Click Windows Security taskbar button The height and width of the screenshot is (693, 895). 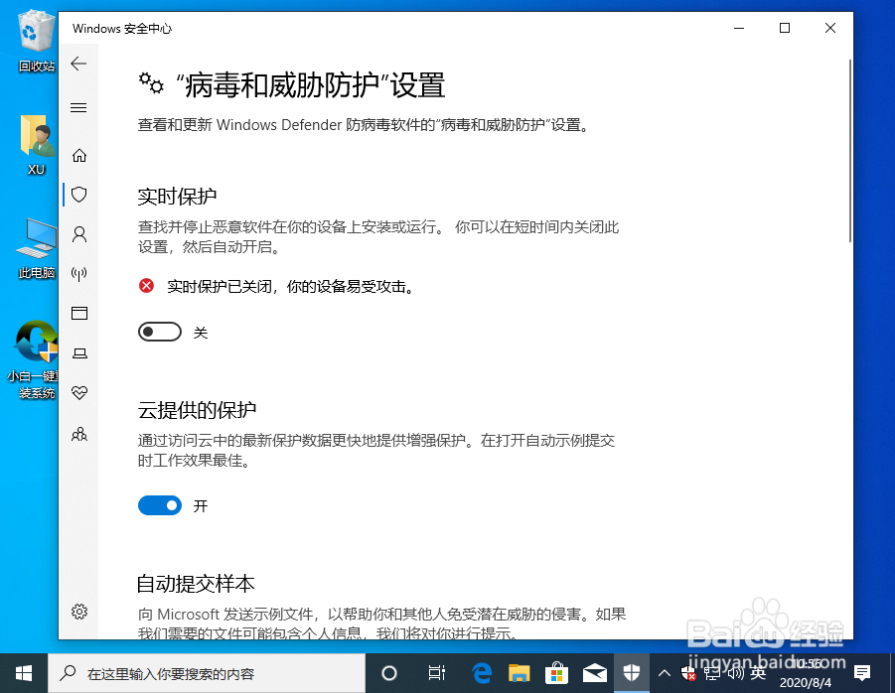632,673
